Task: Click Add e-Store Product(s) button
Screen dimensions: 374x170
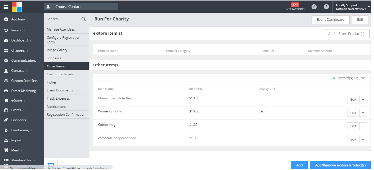Action: tap(346, 34)
